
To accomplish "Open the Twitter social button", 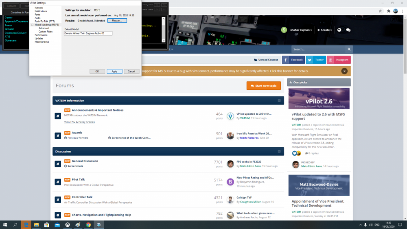I will click(x=315, y=60).
